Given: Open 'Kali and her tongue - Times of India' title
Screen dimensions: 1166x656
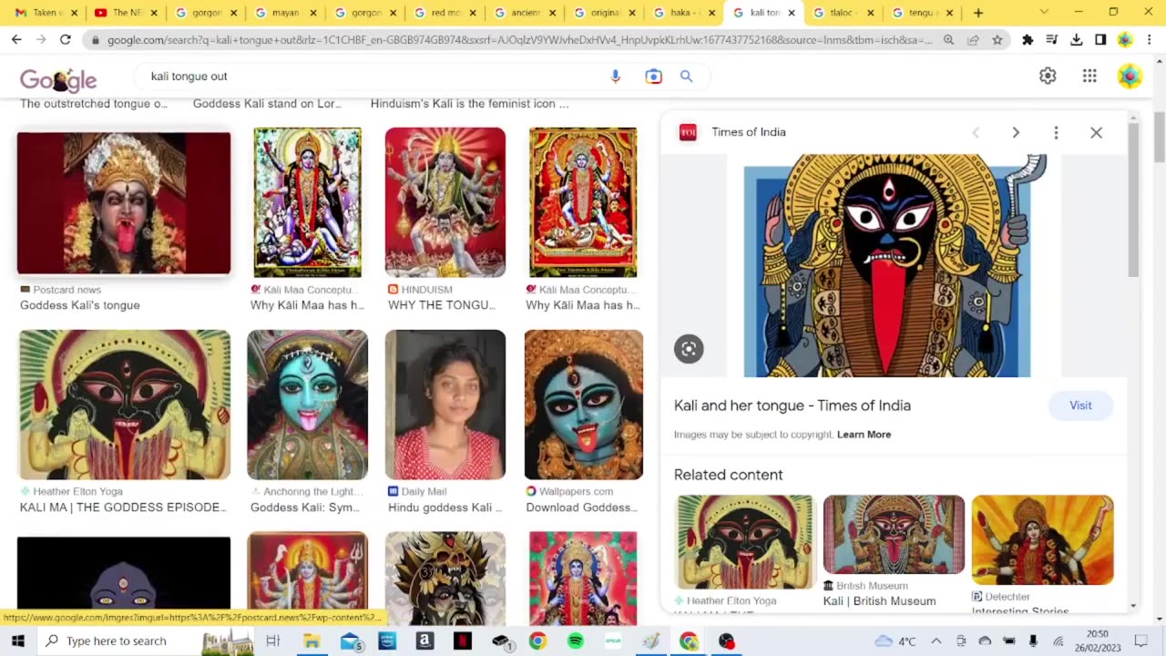Looking at the screenshot, I should point(793,405).
